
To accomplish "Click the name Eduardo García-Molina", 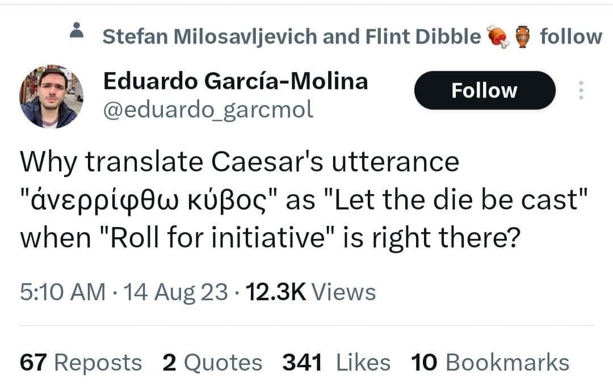I will [235, 81].
